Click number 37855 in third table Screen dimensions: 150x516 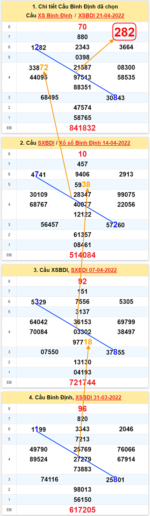click(x=115, y=352)
